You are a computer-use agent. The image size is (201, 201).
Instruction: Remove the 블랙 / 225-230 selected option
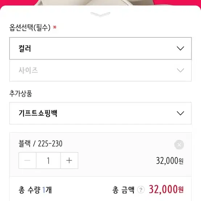(x=179, y=145)
